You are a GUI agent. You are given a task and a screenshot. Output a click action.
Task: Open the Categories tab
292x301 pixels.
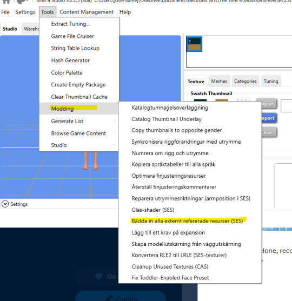(x=245, y=81)
